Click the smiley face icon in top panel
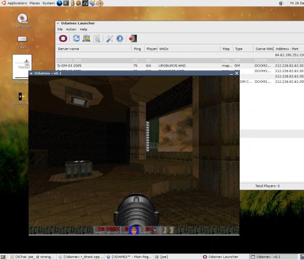304x260 pixels. tap(78, 3)
